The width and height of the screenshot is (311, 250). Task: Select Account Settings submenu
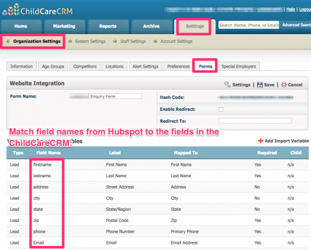click(x=177, y=41)
